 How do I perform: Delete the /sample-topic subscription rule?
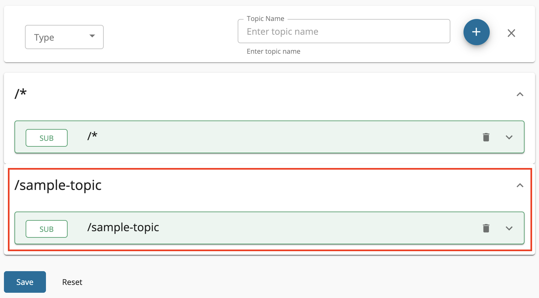click(x=486, y=228)
